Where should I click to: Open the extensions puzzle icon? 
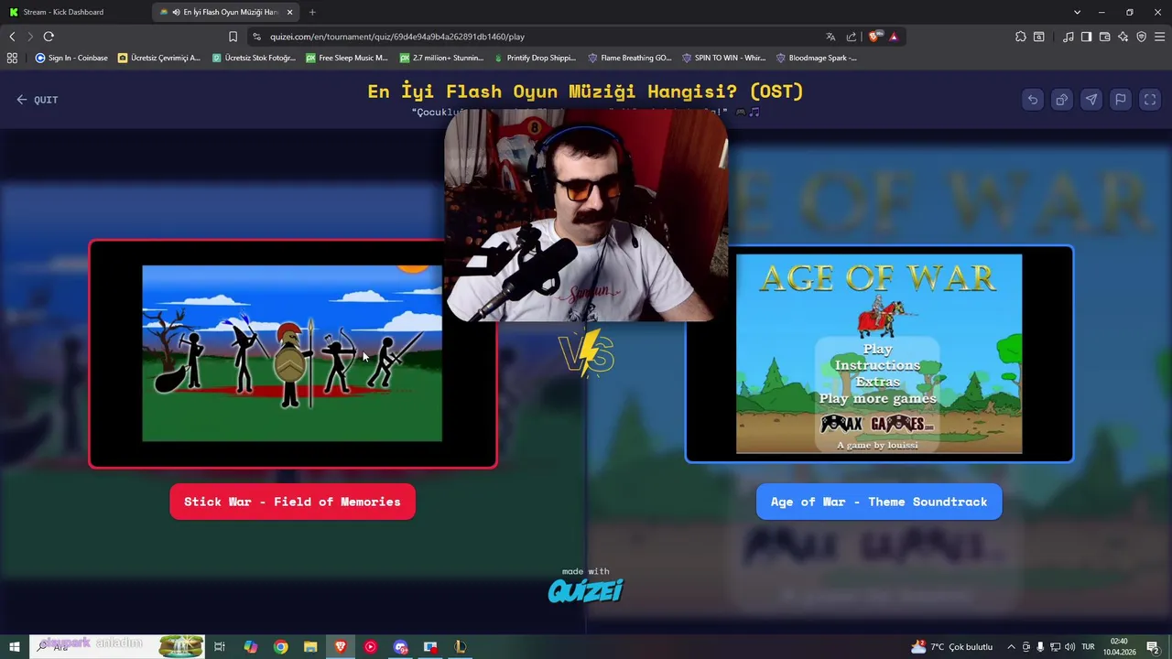[x=1021, y=37]
